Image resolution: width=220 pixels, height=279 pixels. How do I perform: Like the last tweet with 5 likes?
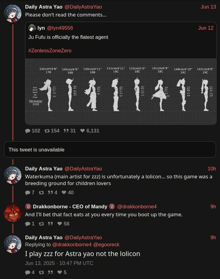[60, 273]
